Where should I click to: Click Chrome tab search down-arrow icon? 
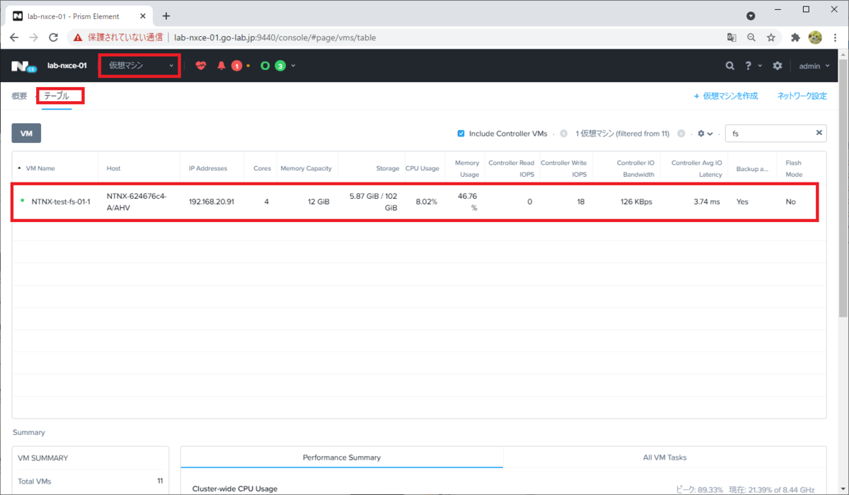[751, 16]
